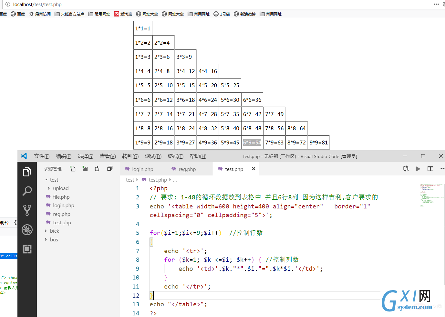Screen dimensions: 445x317
Task: Collapse all folders in explorer
Action: coord(110,169)
